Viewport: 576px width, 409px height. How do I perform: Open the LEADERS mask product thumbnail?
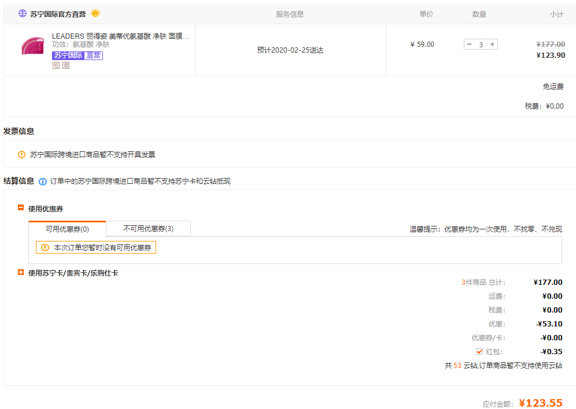[x=33, y=46]
